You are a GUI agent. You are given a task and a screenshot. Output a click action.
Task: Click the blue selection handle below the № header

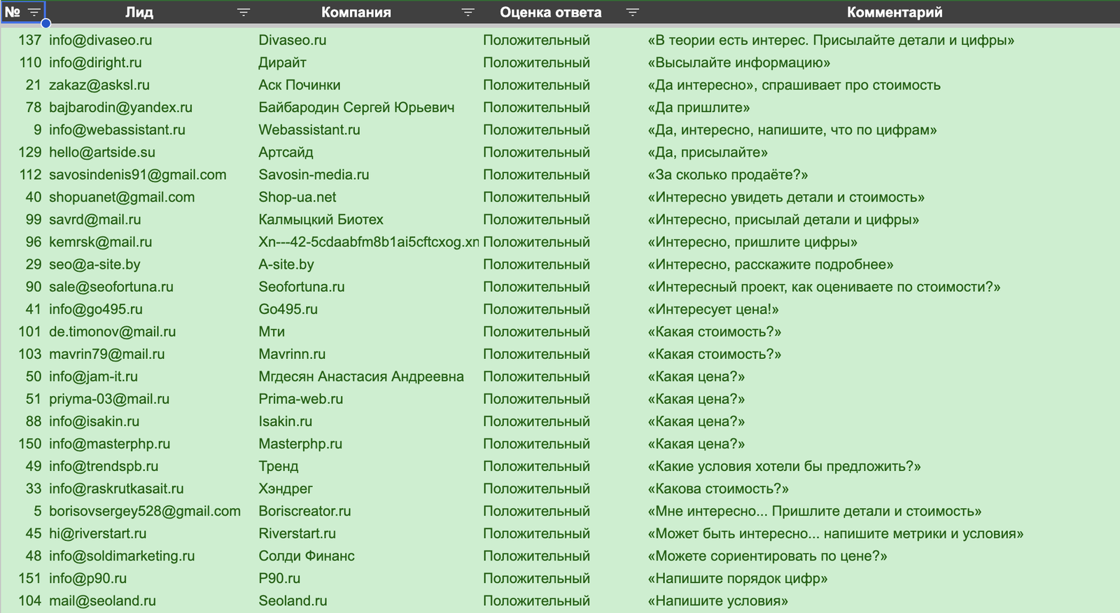(x=45, y=24)
